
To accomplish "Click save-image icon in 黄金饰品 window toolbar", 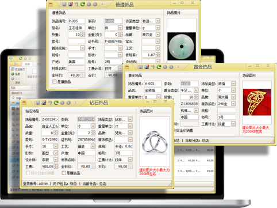I will [x=147, y=67].
